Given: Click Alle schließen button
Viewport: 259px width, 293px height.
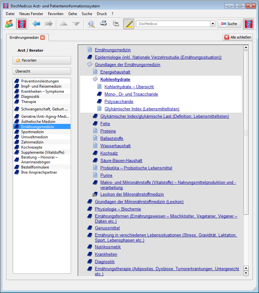Looking at the screenshot, I should (x=238, y=37).
